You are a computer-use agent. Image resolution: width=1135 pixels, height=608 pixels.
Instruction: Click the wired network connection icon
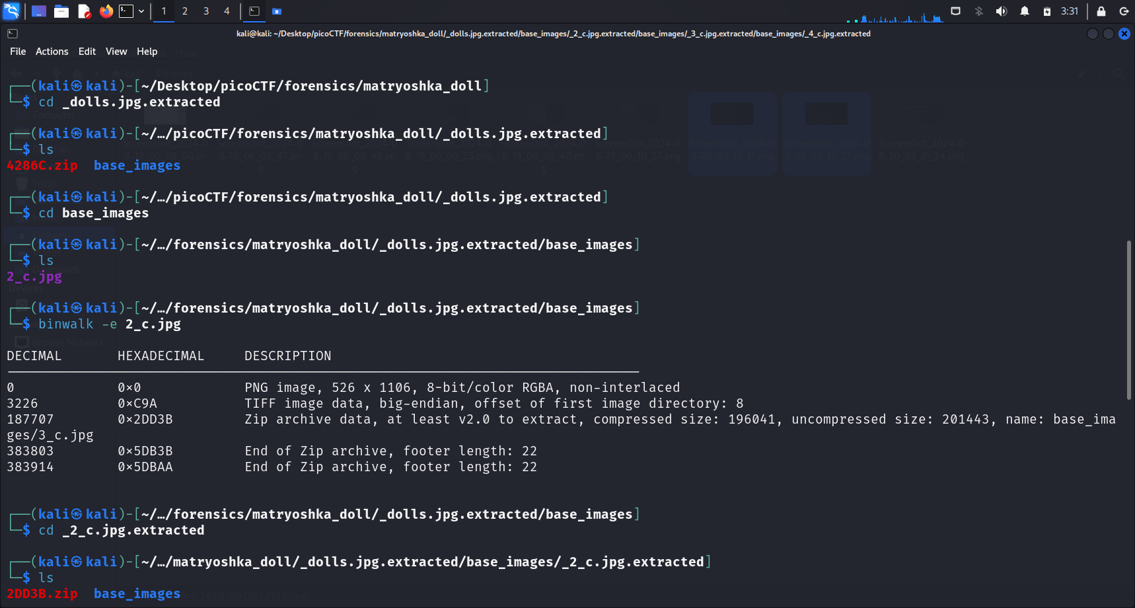pyautogui.click(x=955, y=11)
